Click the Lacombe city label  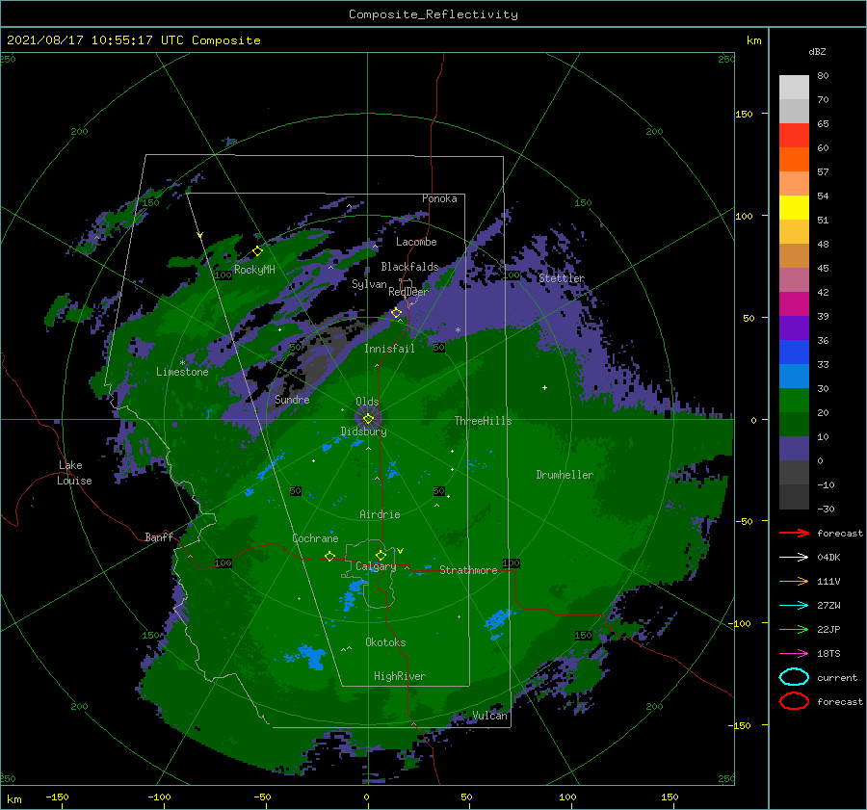coord(416,242)
